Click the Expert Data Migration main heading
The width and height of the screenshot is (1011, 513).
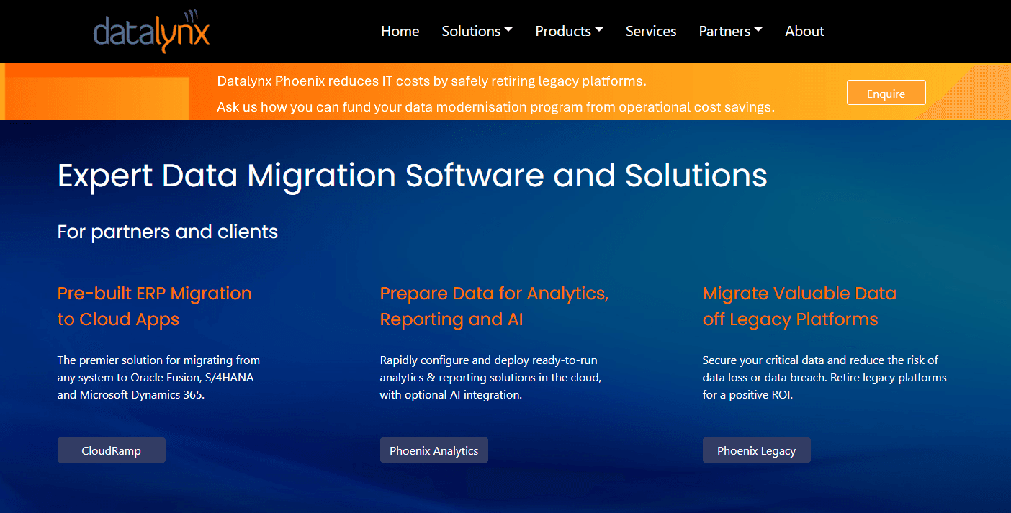[x=412, y=176]
